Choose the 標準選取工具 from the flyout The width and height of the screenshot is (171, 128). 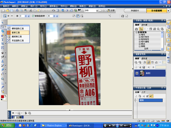(x=18, y=28)
